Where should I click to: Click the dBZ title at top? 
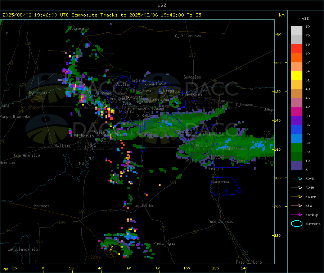pos(162,5)
